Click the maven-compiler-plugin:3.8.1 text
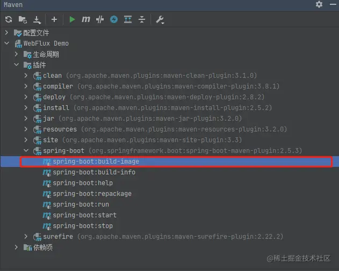Viewport: 339px width, 271px height. (225, 86)
